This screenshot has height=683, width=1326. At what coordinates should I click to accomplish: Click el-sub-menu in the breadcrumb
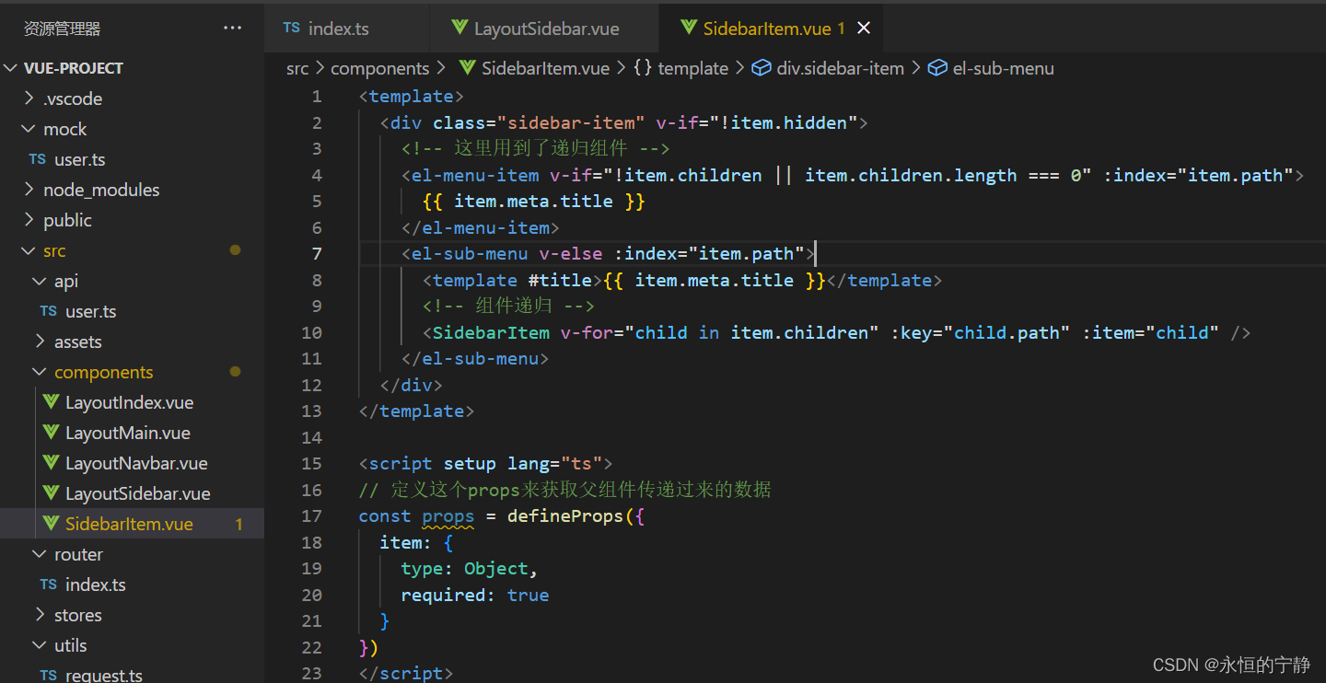pos(1004,68)
